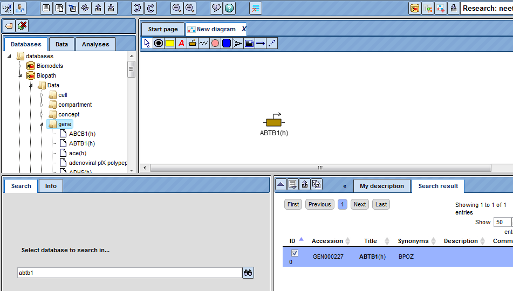Click the Log out icon

tap(7, 8)
